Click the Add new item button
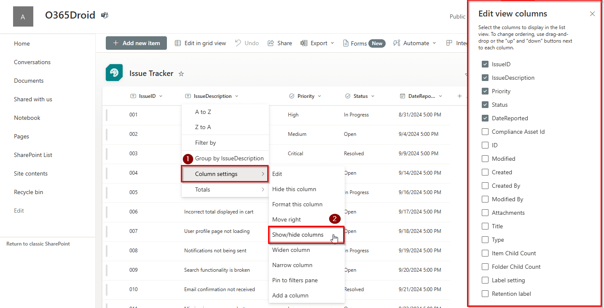Screen dimensions: 604x308 tap(136, 43)
